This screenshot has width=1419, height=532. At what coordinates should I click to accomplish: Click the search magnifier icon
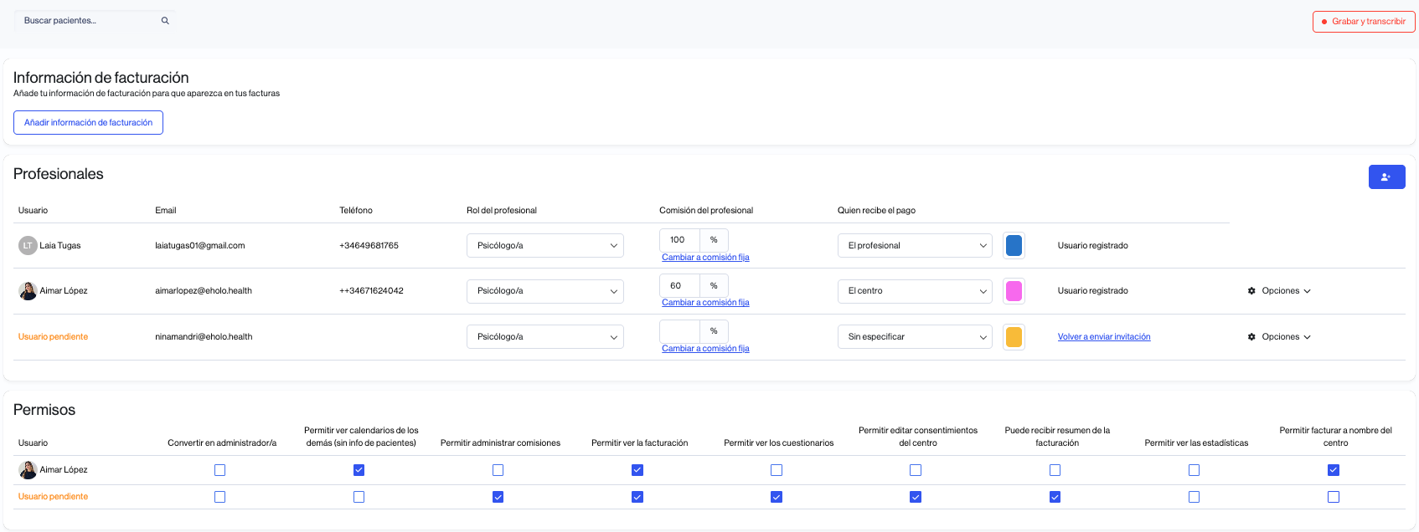[165, 21]
